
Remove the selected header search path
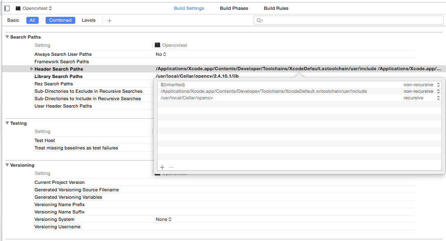pos(171,167)
